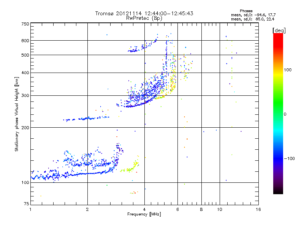Image resolution: width=304 pixels, height=228 pixels.
Task: Click the y-axis '500' tick label
Action: 25,55
